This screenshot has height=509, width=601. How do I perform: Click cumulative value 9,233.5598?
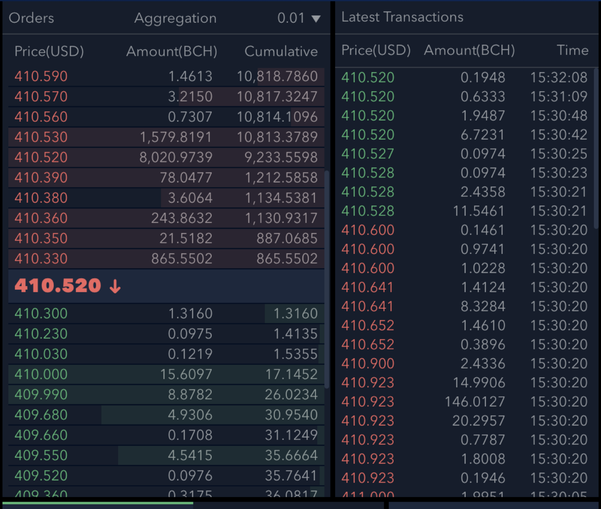(x=281, y=157)
